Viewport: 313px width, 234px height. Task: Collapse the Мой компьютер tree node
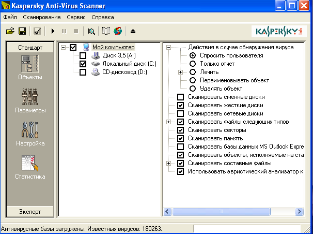(x=64, y=48)
